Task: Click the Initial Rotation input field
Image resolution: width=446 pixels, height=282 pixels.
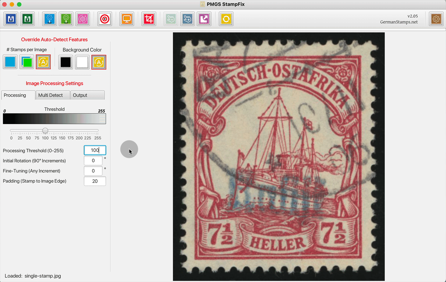Action: [93, 161]
